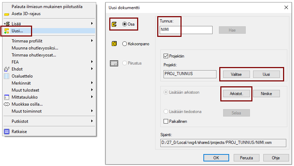Click the Lisää part-add icon
The height and width of the screenshot is (166, 294).
tap(7, 24)
